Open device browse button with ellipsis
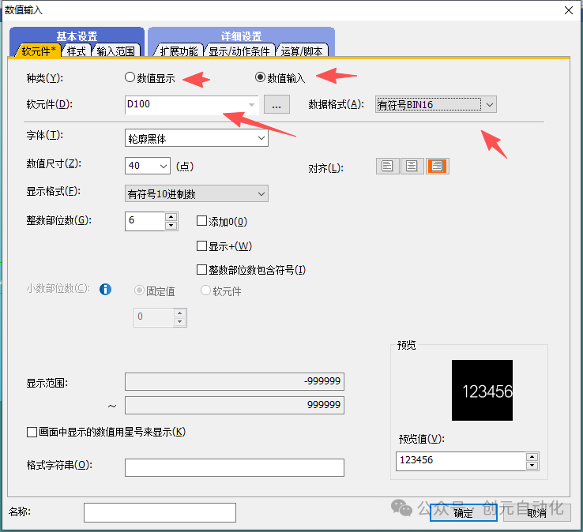The image size is (583, 532). (x=276, y=104)
